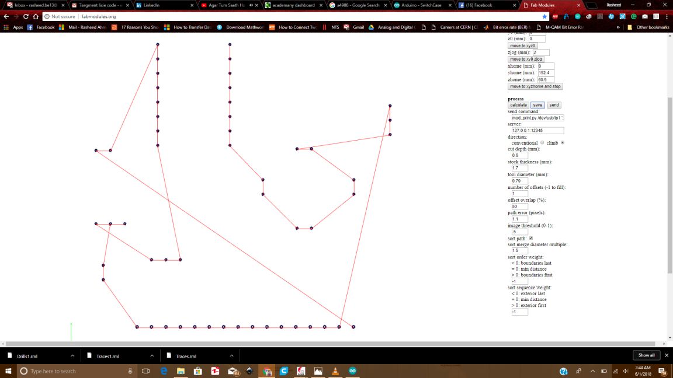Focus the offset overlap field

click(519, 206)
